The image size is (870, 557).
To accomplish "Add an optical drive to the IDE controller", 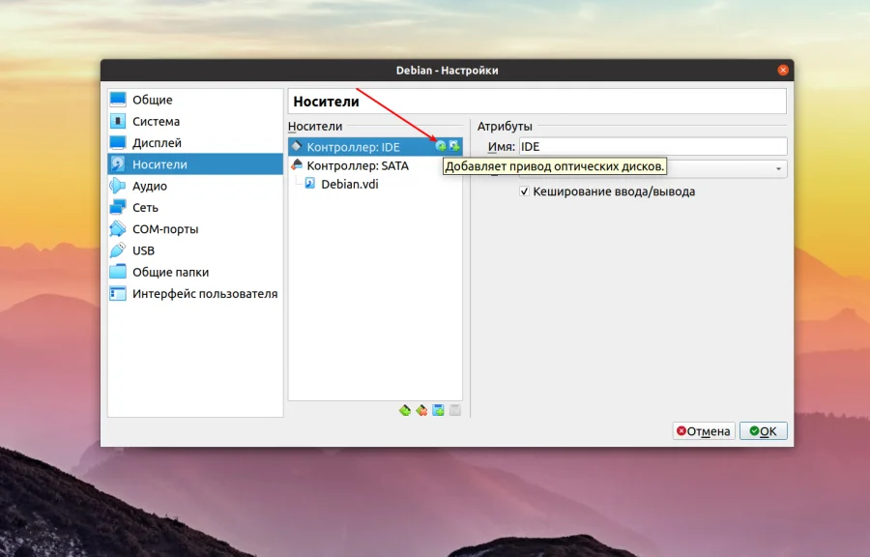I will 440,147.
